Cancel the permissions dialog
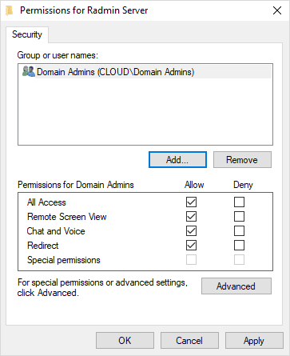 189,341
